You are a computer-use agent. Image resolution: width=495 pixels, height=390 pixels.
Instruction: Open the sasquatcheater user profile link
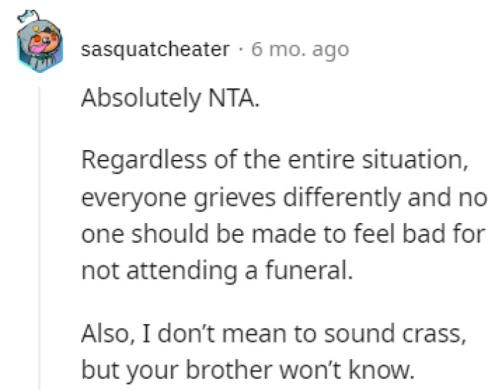pyautogui.click(x=156, y=50)
